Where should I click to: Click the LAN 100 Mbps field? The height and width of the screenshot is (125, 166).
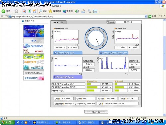pos(64,99)
